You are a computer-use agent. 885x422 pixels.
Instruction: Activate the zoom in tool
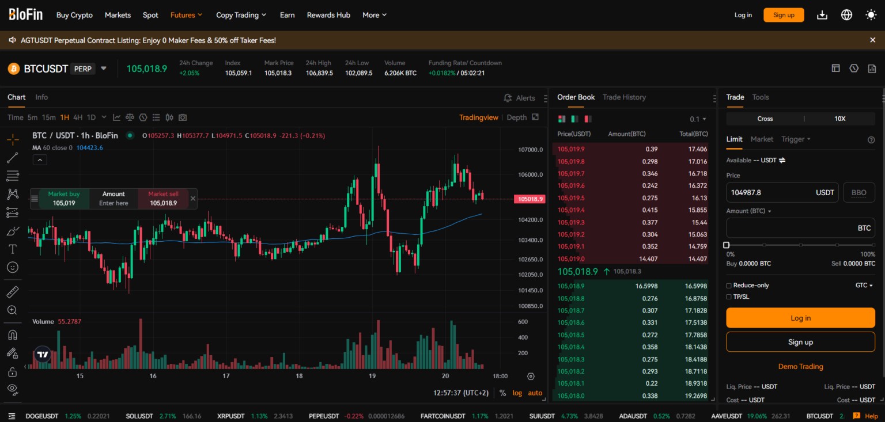click(x=12, y=310)
